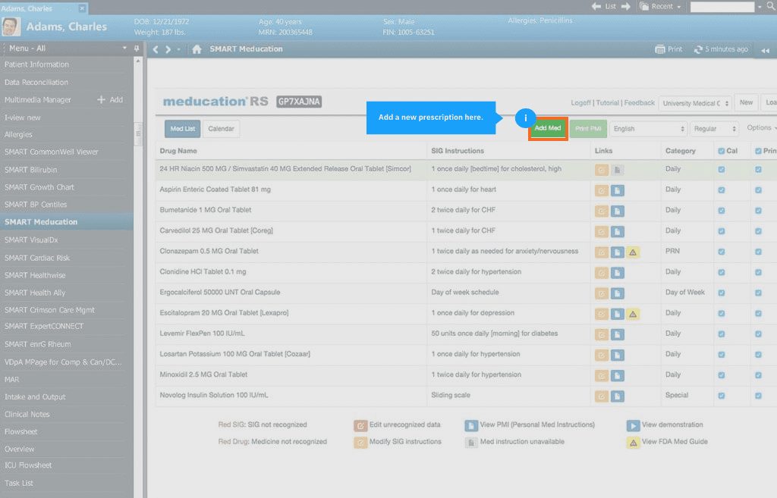Click the printer icon in the top toolbar
Screen dimensions: 777x498
point(660,49)
